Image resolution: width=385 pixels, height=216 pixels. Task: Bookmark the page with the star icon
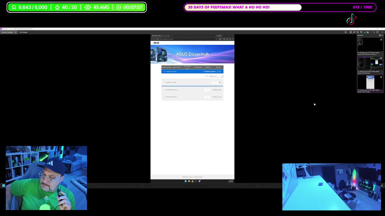216,39
